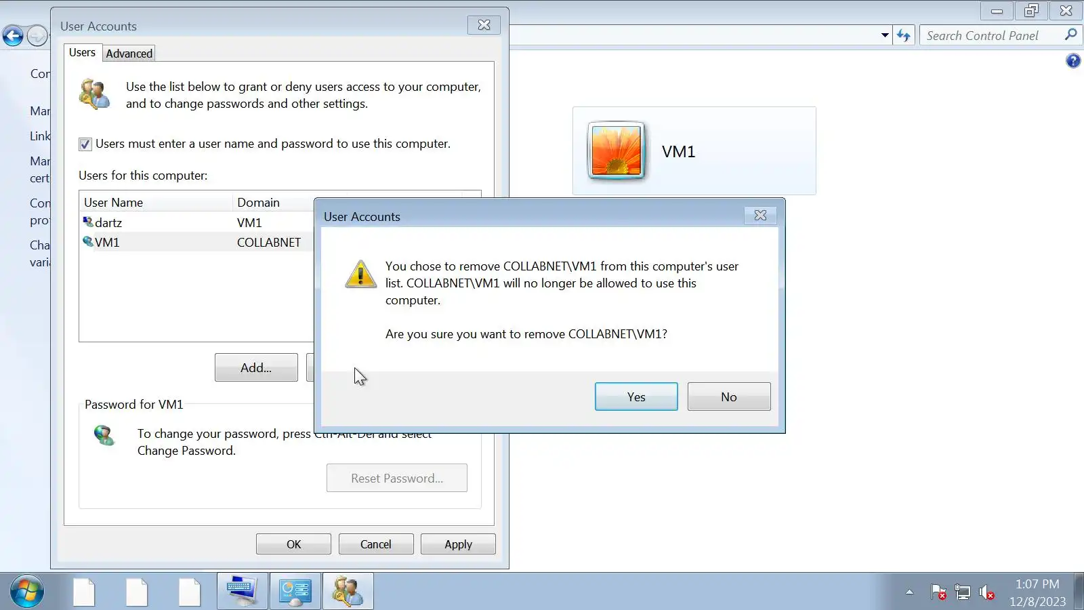This screenshot has width=1084, height=610.
Task: Click the Action Center flag tray icon
Action: (x=938, y=592)
